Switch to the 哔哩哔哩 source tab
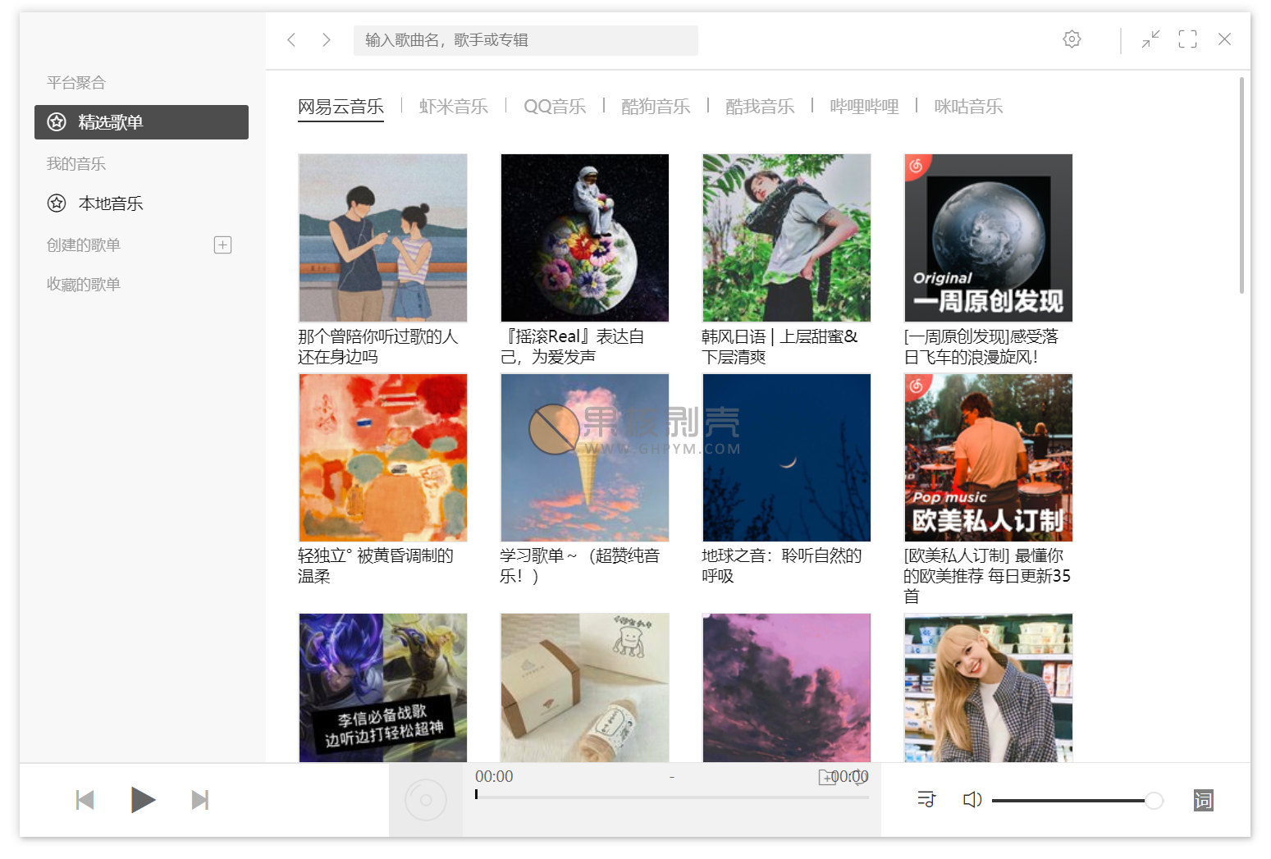 (863, 106)
